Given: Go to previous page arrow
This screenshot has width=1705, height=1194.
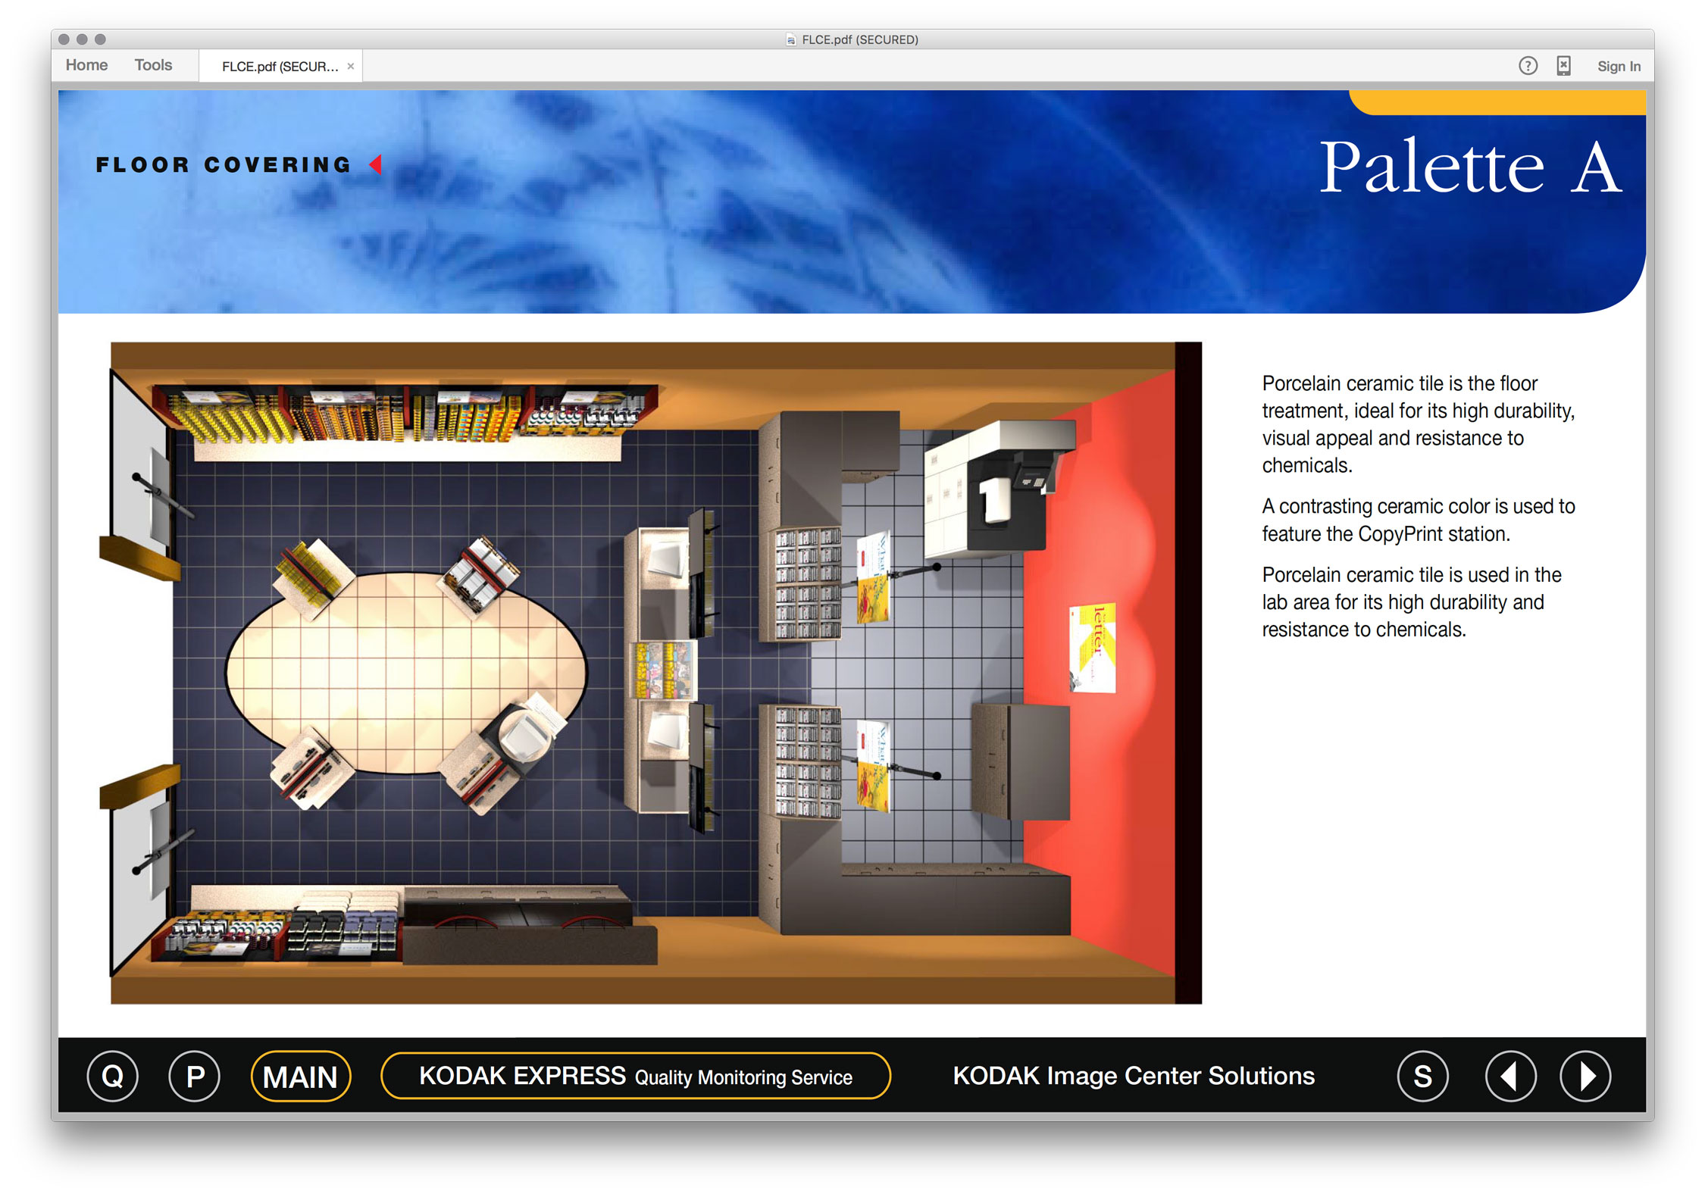Looking at the screenshot, I should click(1510, 1076).
